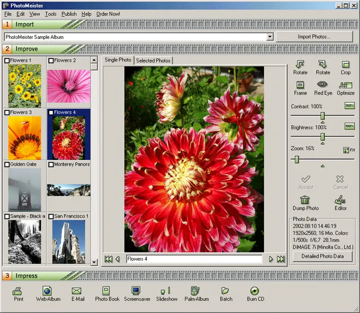Click the Dump Photo trash icon
This screenshot has width=360, height=313.
coord(305,200)
